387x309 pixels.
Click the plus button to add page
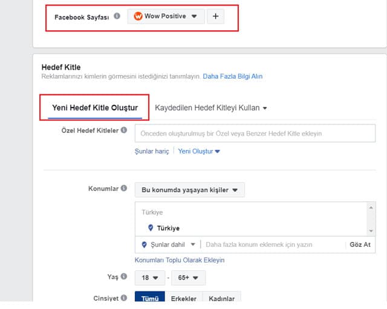215,16
